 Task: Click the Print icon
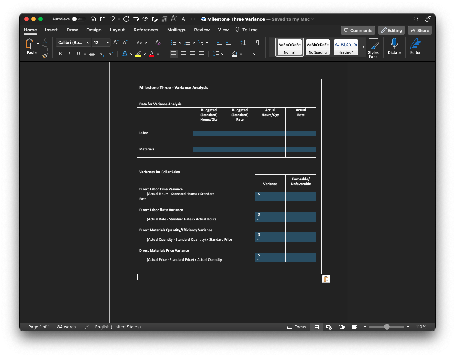[136, 19]
